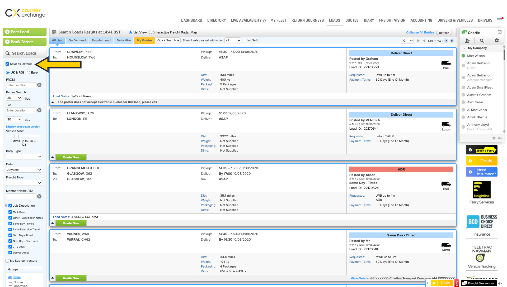The width and height of the screenshot is (507, 287).
Task: Select the Euro radio button
Action: click(x=29, y=72)
